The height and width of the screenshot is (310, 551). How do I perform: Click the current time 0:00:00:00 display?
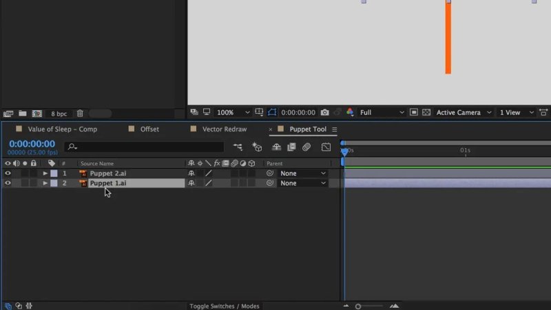point(32,144)
